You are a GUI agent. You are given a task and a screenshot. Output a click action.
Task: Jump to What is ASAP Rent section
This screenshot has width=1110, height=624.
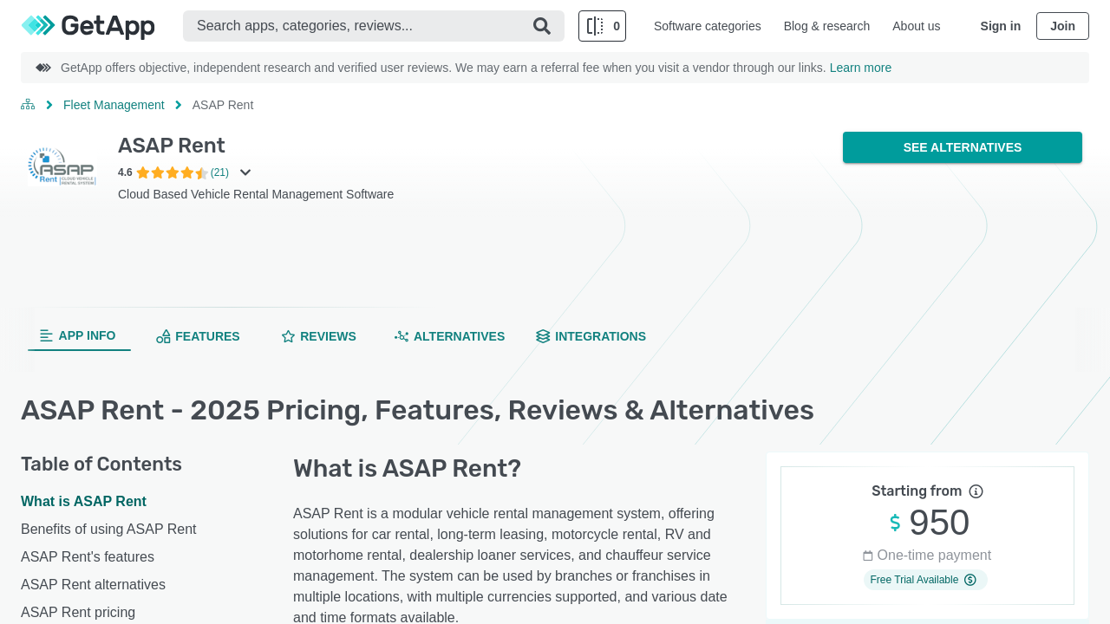point(83,502)
